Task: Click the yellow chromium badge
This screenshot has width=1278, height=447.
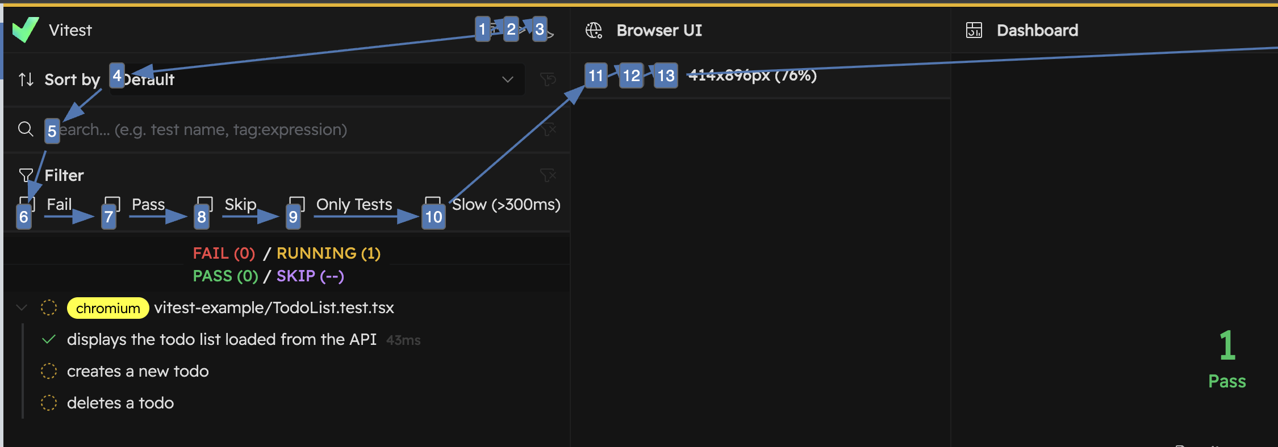Action: [x=108, y=308]
